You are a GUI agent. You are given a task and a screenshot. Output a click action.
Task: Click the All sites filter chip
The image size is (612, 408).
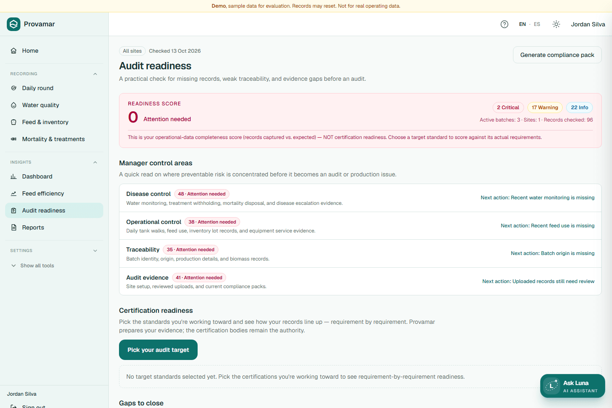tap(132, 51)
